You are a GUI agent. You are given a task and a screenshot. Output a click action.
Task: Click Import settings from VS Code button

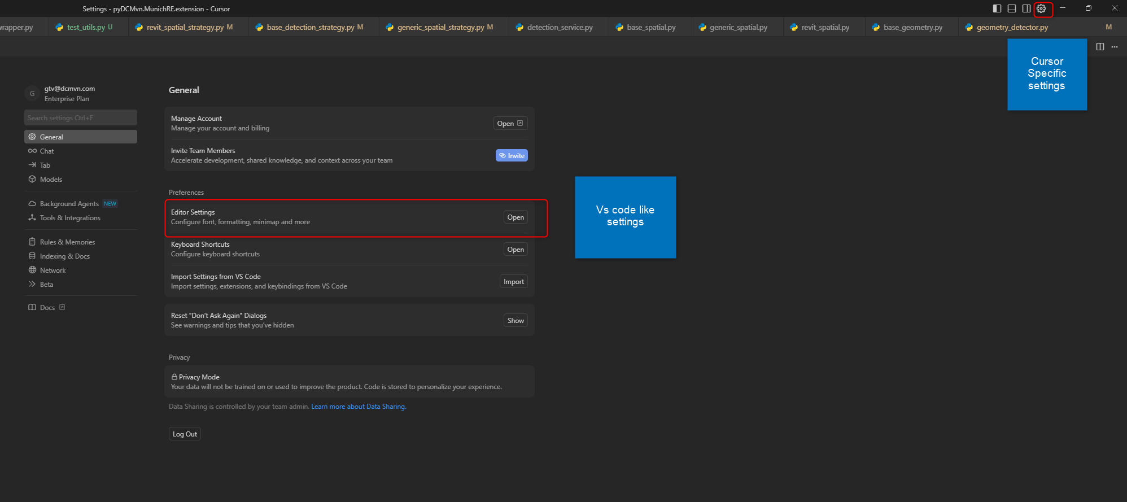pyautogui.click(x=513, y=282)
